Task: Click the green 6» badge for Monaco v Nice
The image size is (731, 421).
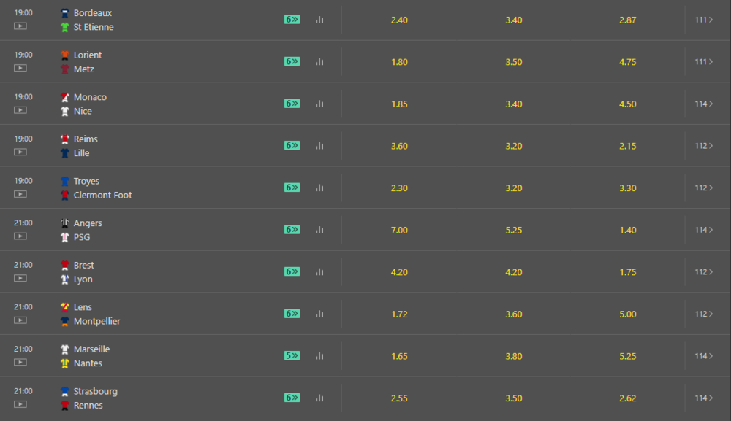Action: tap(292, 104)
